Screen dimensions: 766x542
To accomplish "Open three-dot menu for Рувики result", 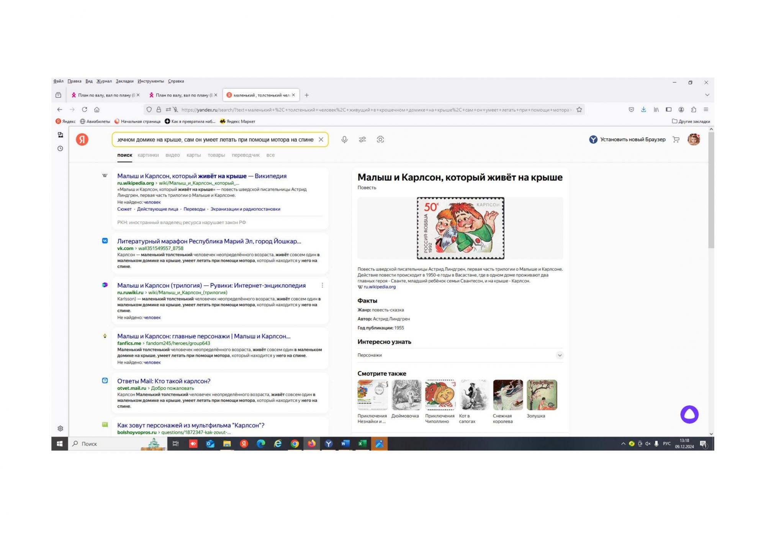I will click(322, 285).
